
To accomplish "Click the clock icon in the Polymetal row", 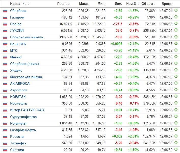I will point(176,123).
